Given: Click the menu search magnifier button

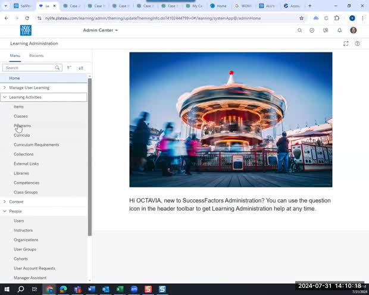Looking at the screenshot, I should (57, 68).
